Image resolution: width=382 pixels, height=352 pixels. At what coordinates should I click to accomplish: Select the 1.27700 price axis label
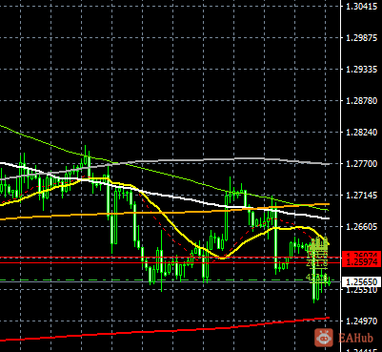361,164
